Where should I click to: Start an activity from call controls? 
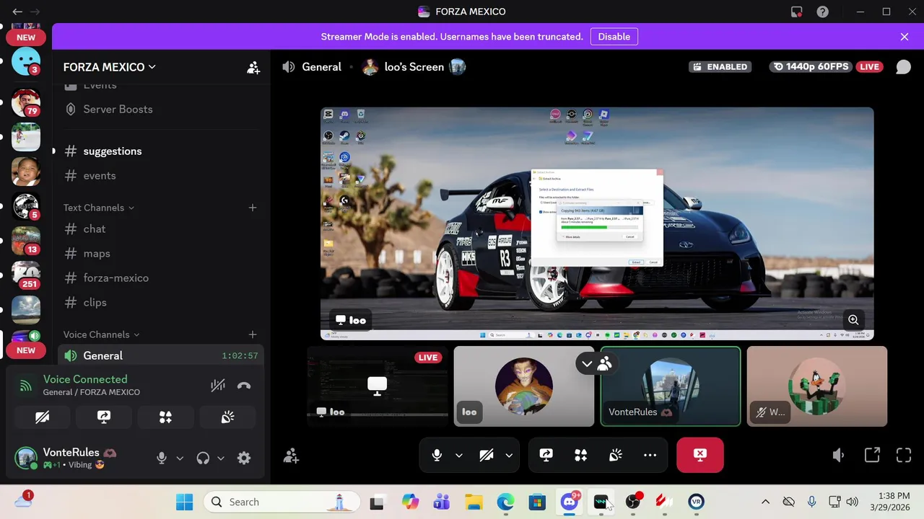point(580,455)
